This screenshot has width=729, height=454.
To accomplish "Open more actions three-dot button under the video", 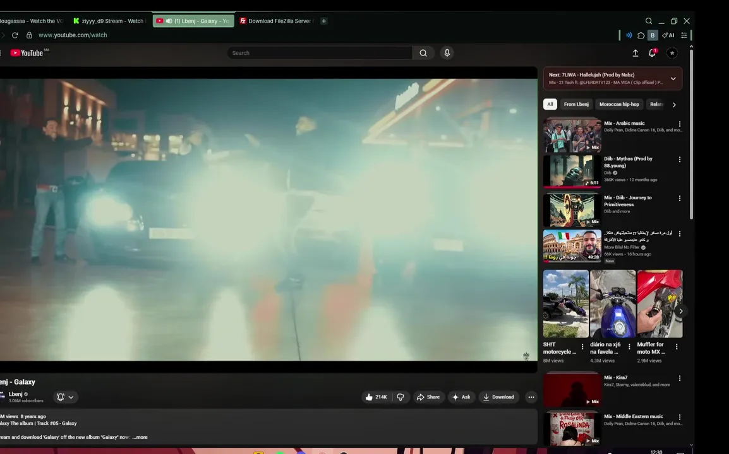I will pos(531,397).
